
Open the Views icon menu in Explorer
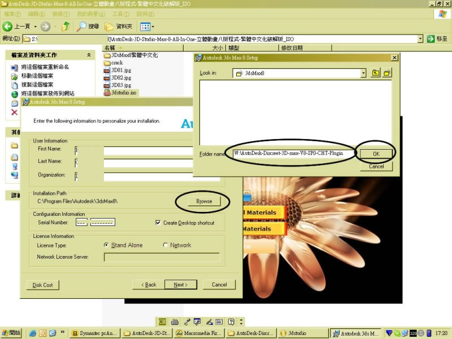(145, 27)
